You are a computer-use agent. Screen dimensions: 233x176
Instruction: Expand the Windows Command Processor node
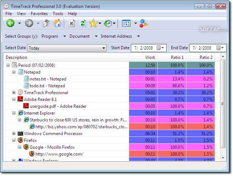[14, 133]
